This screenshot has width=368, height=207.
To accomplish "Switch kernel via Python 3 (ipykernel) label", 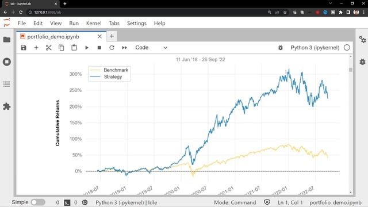I will tap(315, 48).
